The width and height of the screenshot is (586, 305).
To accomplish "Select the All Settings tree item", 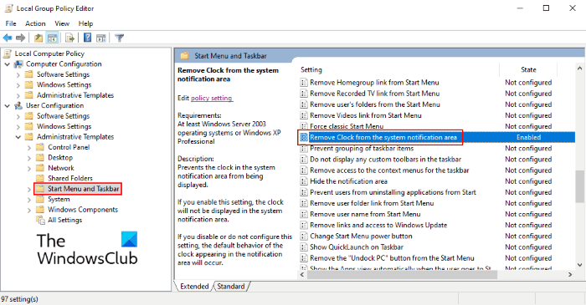I will [x=64, y=220].
